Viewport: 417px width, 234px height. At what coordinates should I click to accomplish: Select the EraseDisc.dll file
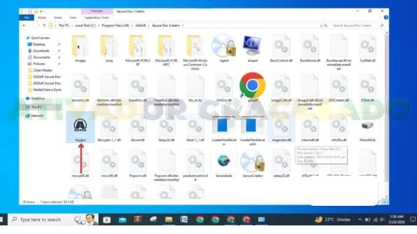[138, 88]
